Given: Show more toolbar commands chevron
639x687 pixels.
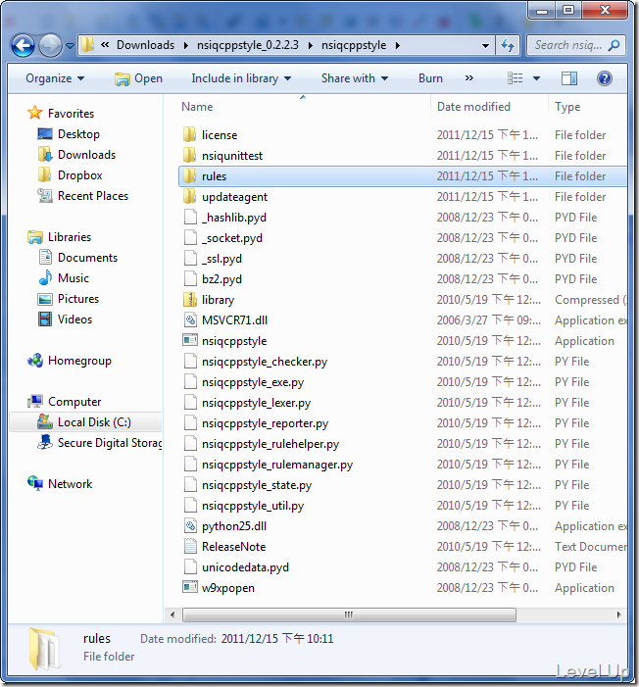Looking at the screenshot, I should click(468, 78).
